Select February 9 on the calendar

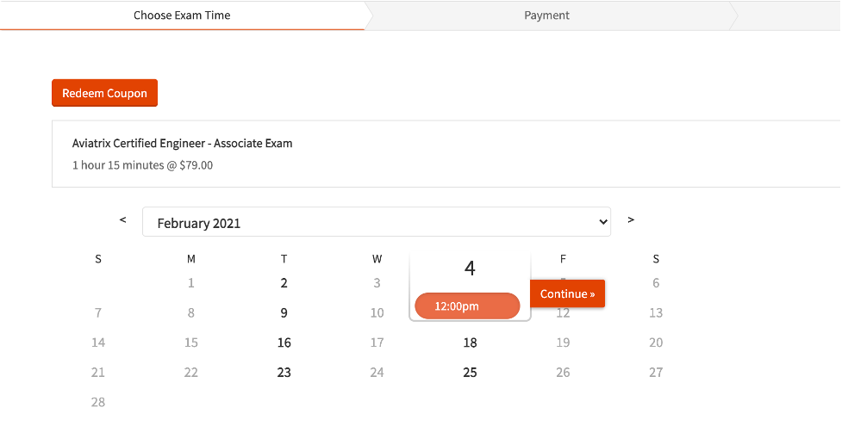(284, 313)
